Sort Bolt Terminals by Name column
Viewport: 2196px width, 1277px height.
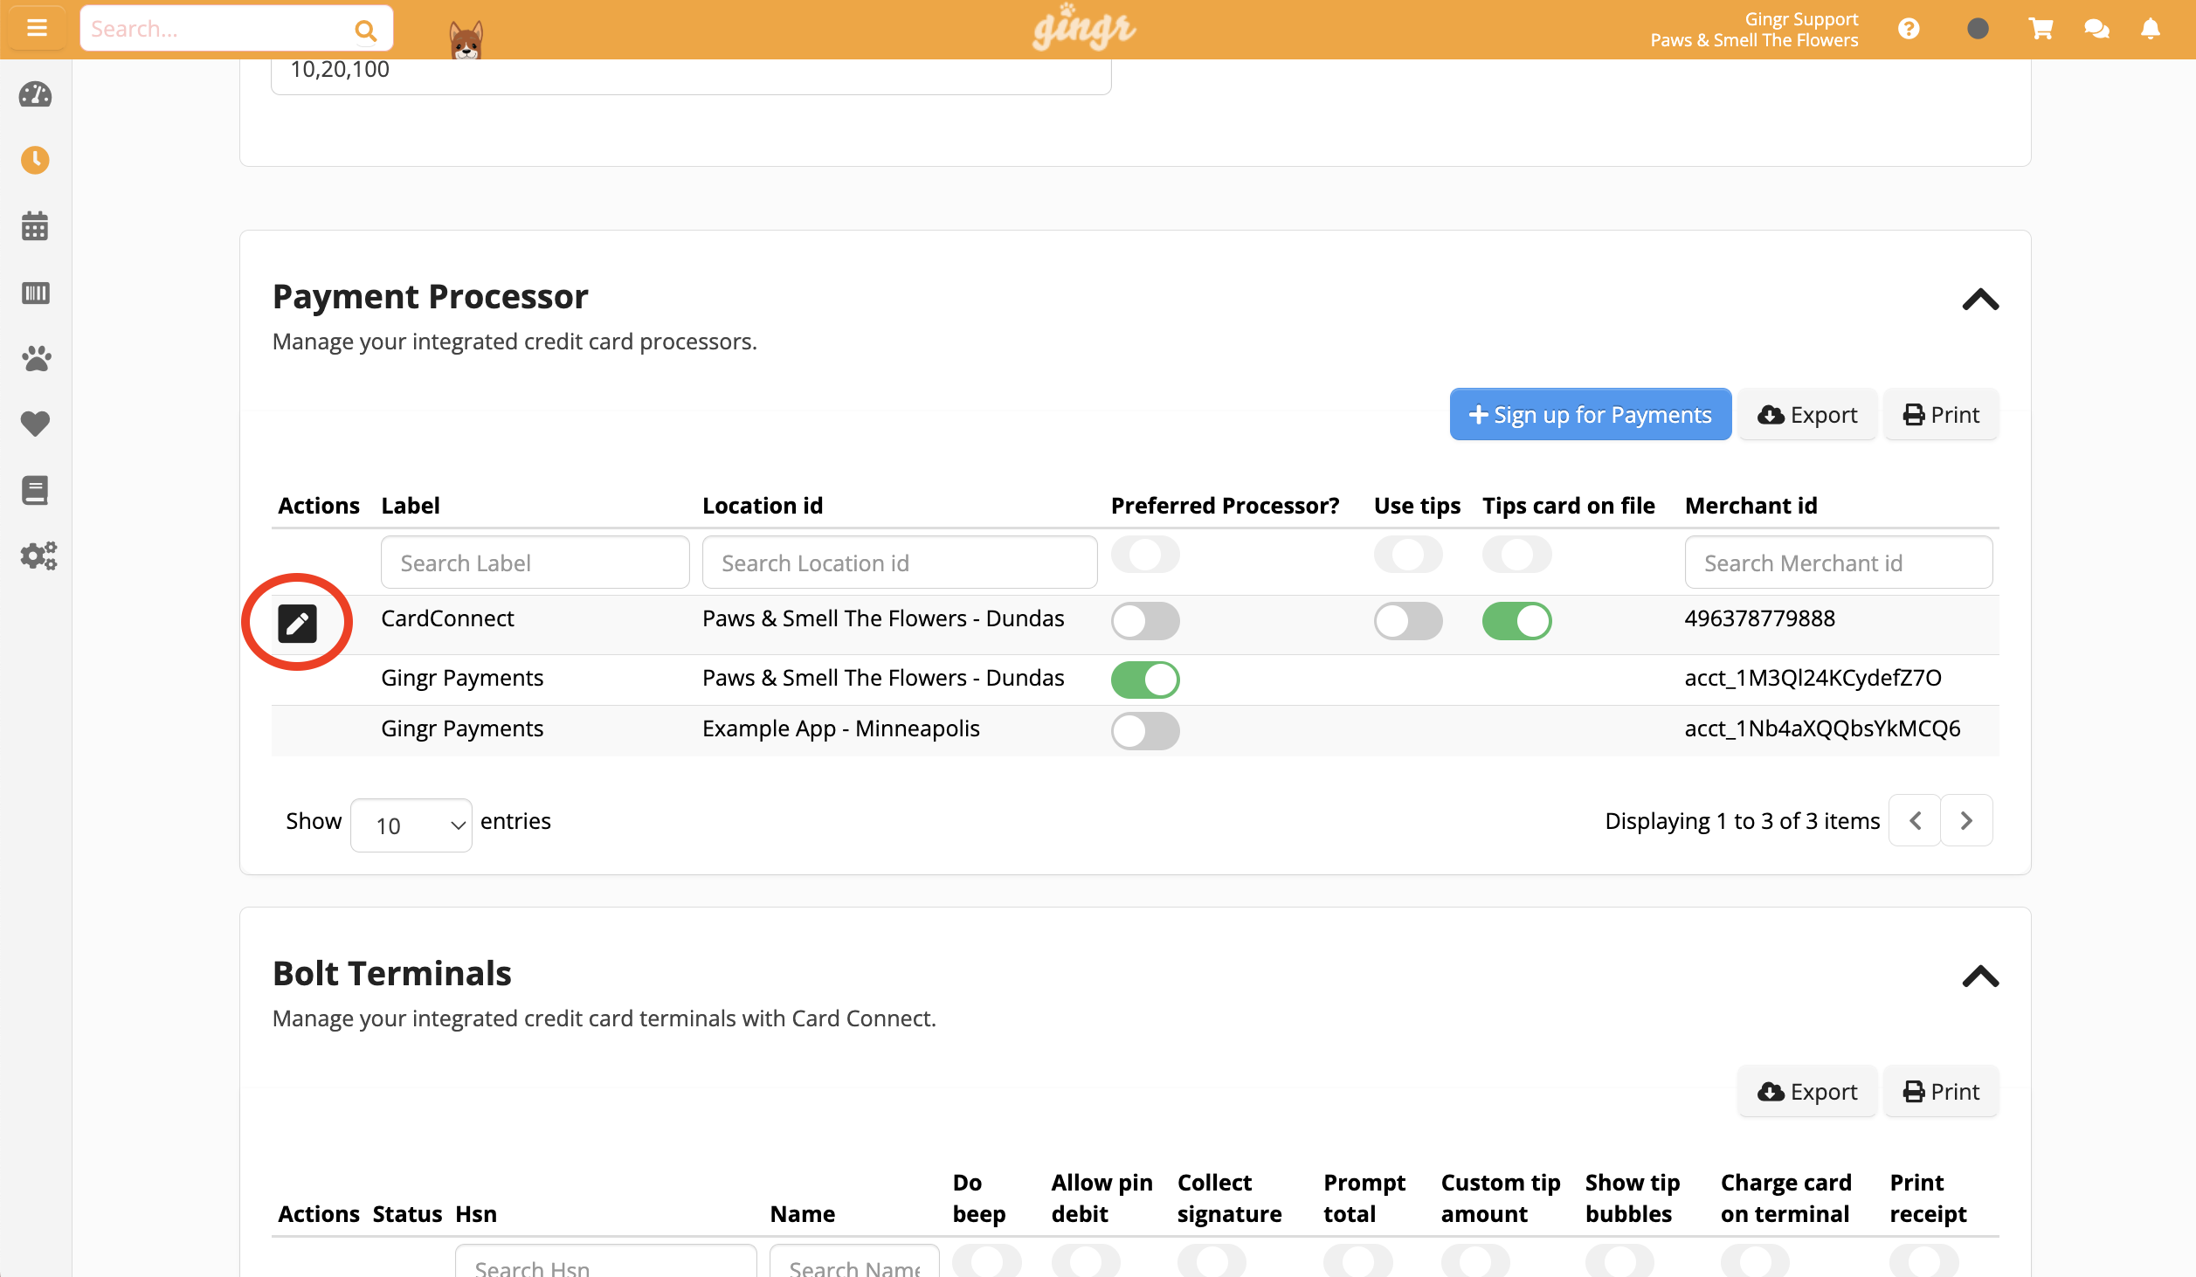point(802,1214)
